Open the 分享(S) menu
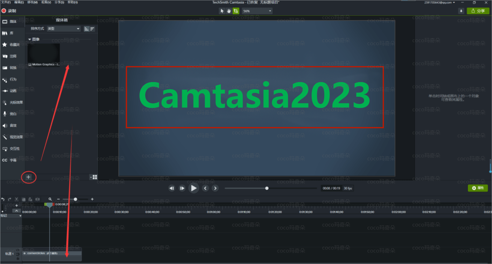The image size is (492, 264). [x=59, y=2]
